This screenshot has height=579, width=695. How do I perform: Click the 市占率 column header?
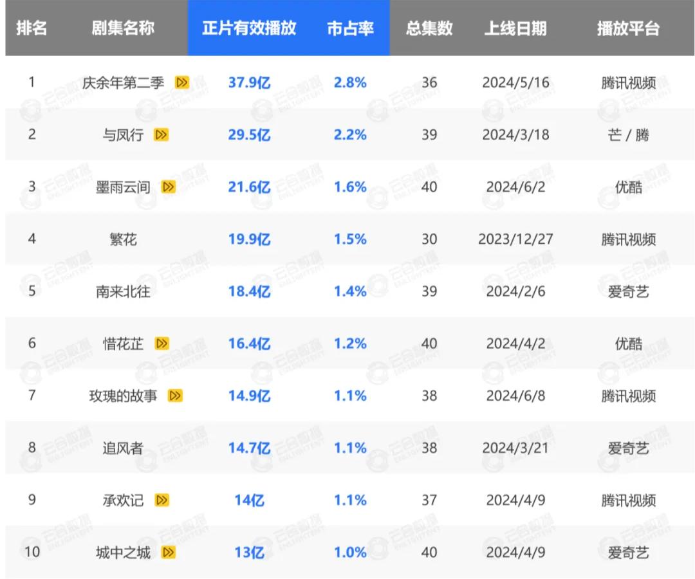coord(350,28)
